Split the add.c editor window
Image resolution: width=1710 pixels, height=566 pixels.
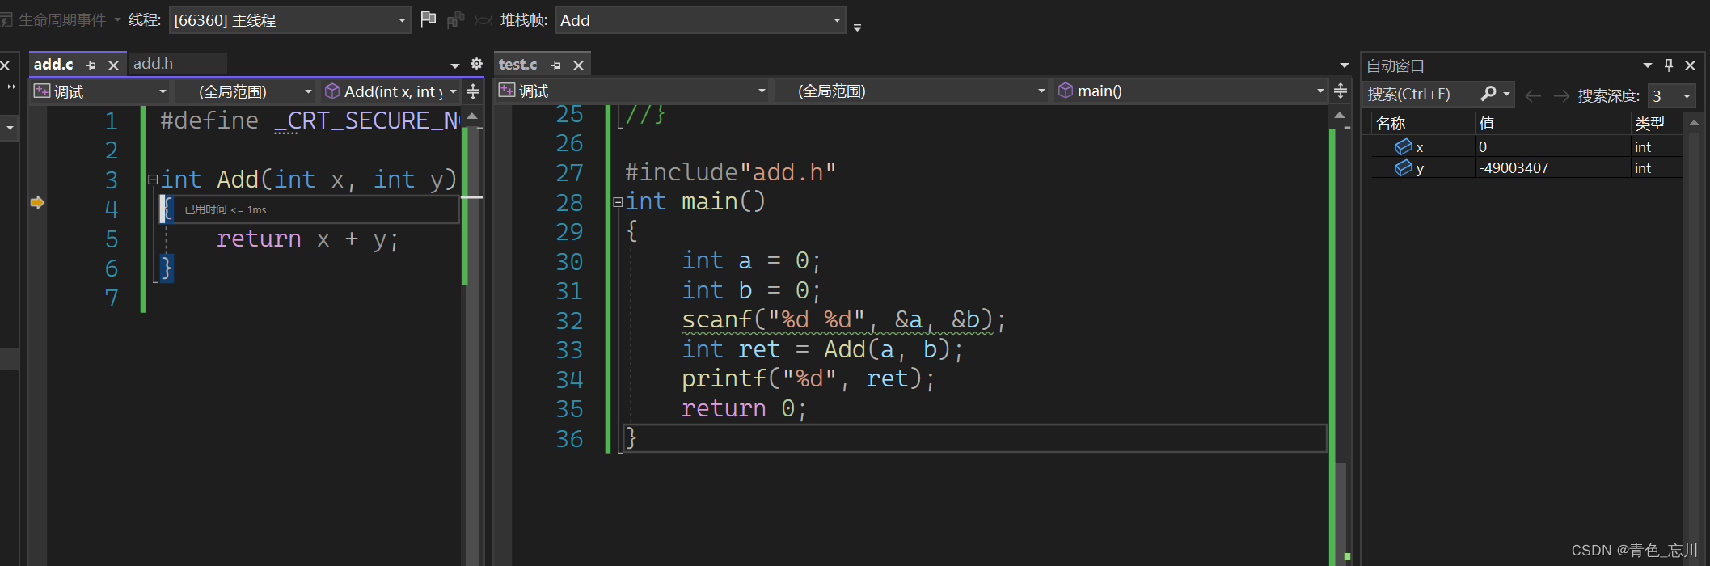473,91
